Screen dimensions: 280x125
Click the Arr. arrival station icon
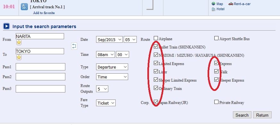coord(24,7)
